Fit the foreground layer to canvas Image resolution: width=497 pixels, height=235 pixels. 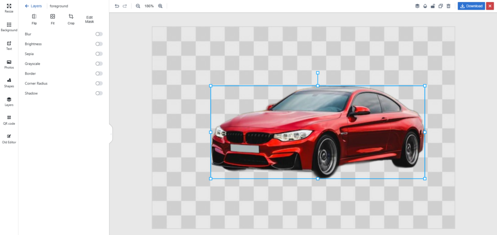[x=52, y=19]
